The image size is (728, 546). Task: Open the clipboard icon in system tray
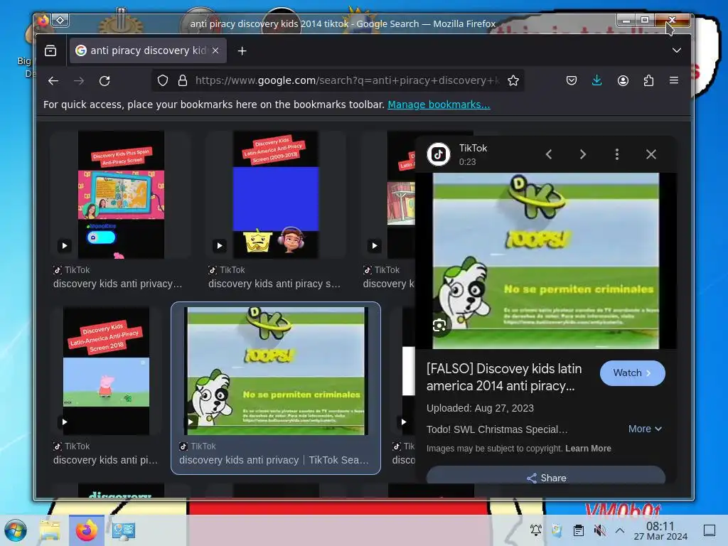[579, 530]
